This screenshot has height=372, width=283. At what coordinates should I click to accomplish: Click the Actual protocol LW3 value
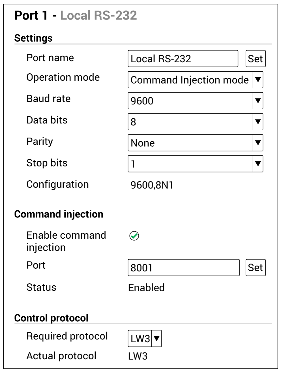coord(138,356)
